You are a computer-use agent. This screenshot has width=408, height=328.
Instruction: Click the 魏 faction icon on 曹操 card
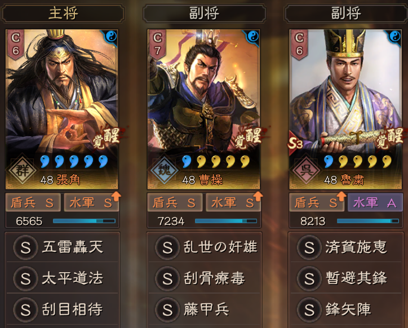165,170
